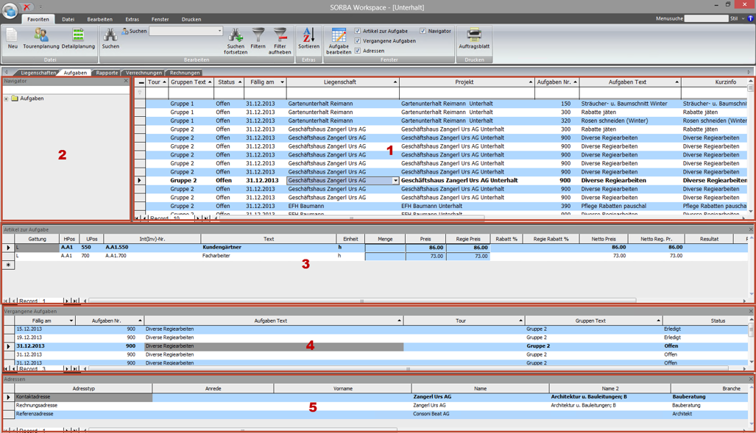Switch to the Verrechnungen tab
The width and height of the screenshot is (756, 433).
point(144,73)
